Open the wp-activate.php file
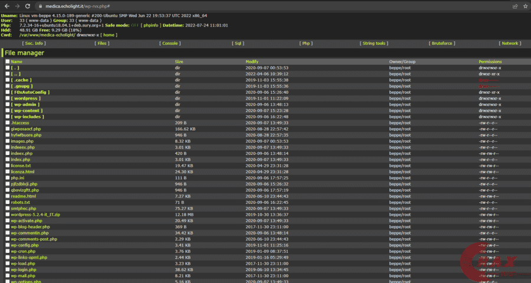This screenshot has height=283, width=531. pos(27,221)
